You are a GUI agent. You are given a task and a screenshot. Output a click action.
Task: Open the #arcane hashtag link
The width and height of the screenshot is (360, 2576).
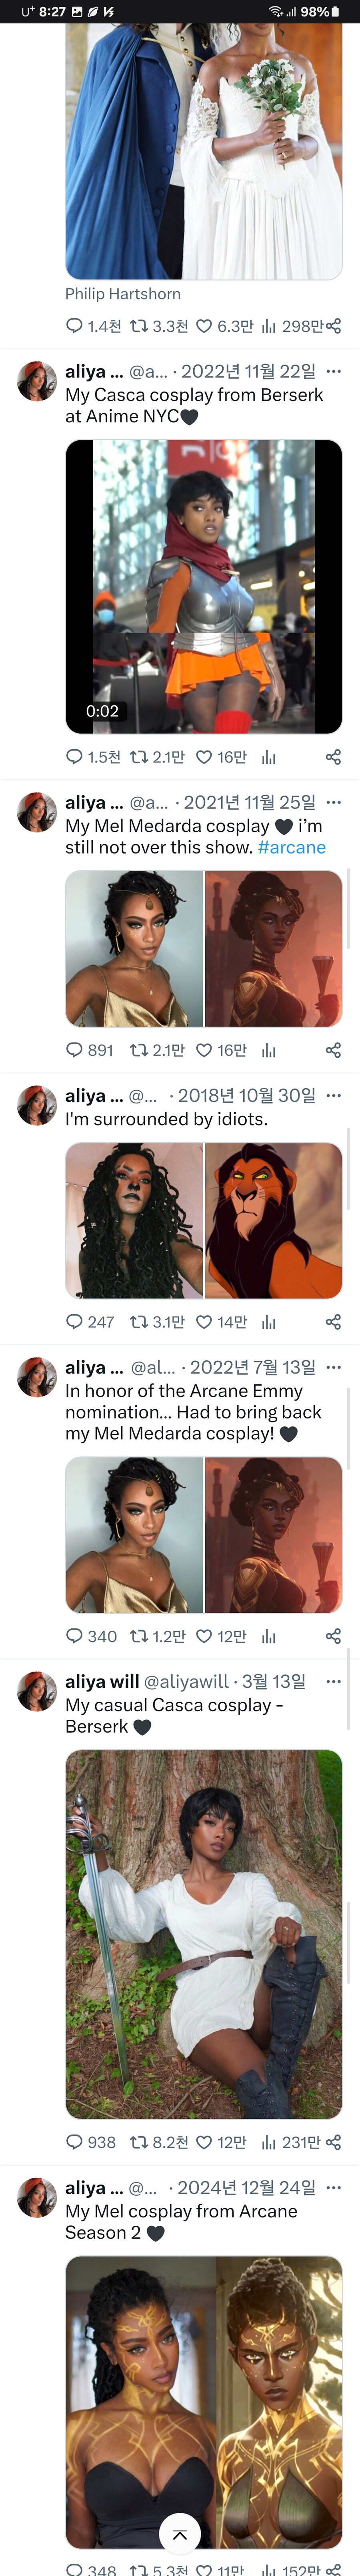click(x=291, y=847)
